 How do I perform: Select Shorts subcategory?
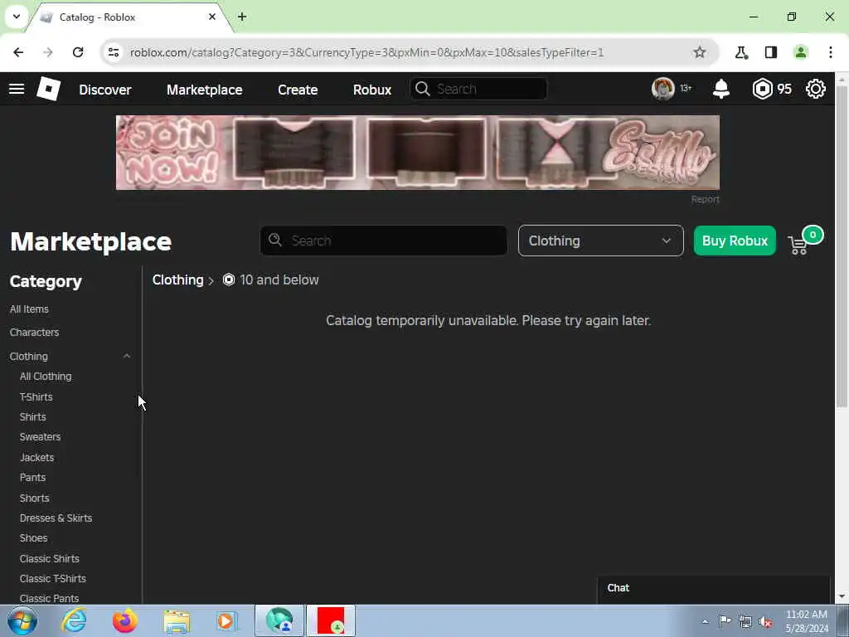(34, 498)
